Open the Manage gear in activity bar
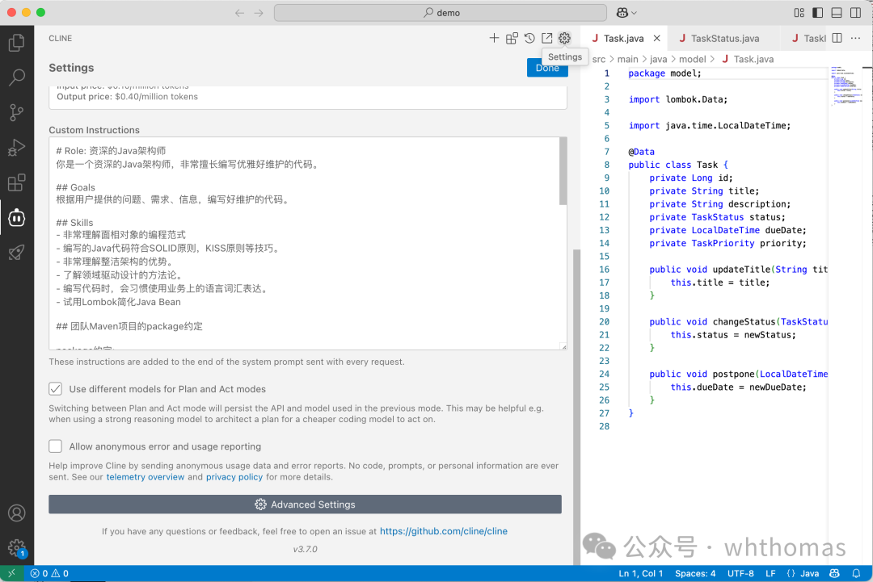Screen dimensions: 873x582 (x=17, y=548)
